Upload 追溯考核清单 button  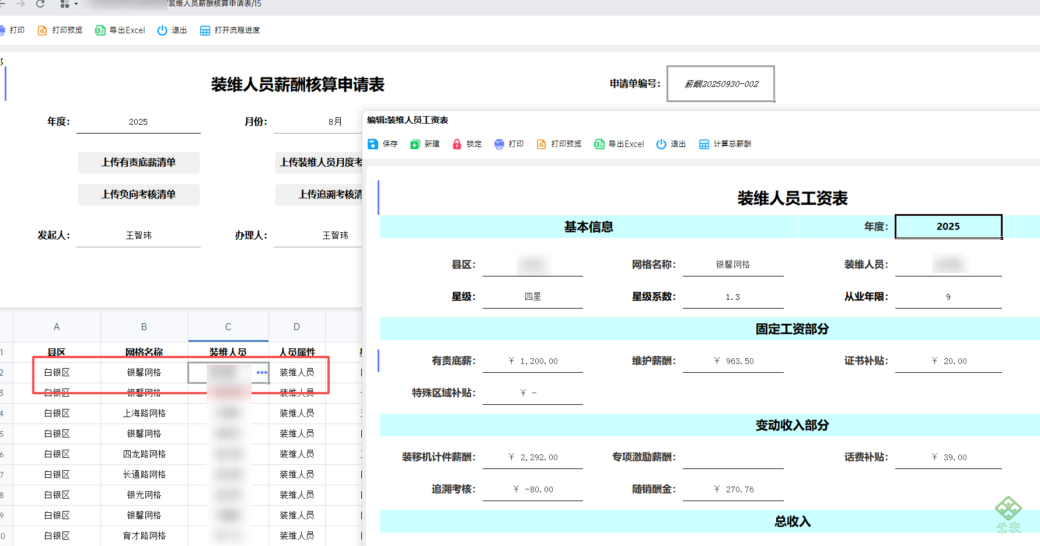[319, 195]
